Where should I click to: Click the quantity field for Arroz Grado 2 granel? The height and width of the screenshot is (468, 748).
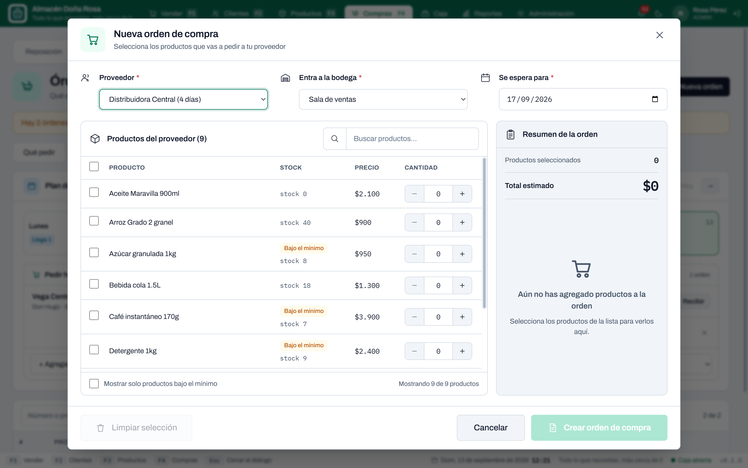tap(438, 223)
